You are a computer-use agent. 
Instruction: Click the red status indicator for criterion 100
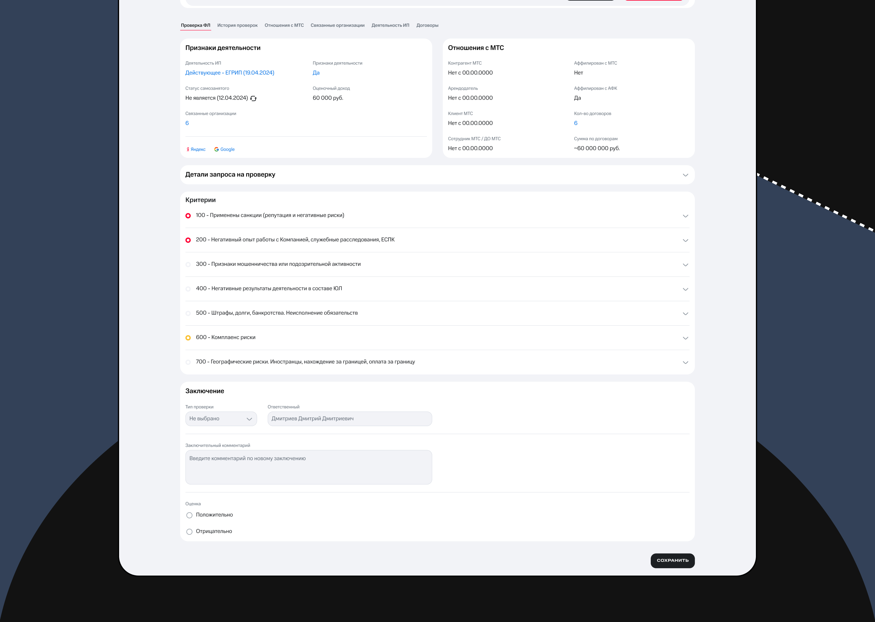(188, 216)
